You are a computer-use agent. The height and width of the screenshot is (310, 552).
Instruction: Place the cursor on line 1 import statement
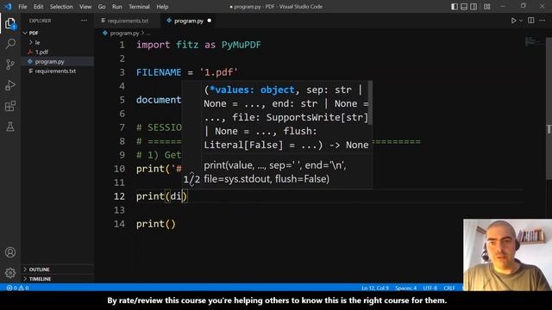198,45
